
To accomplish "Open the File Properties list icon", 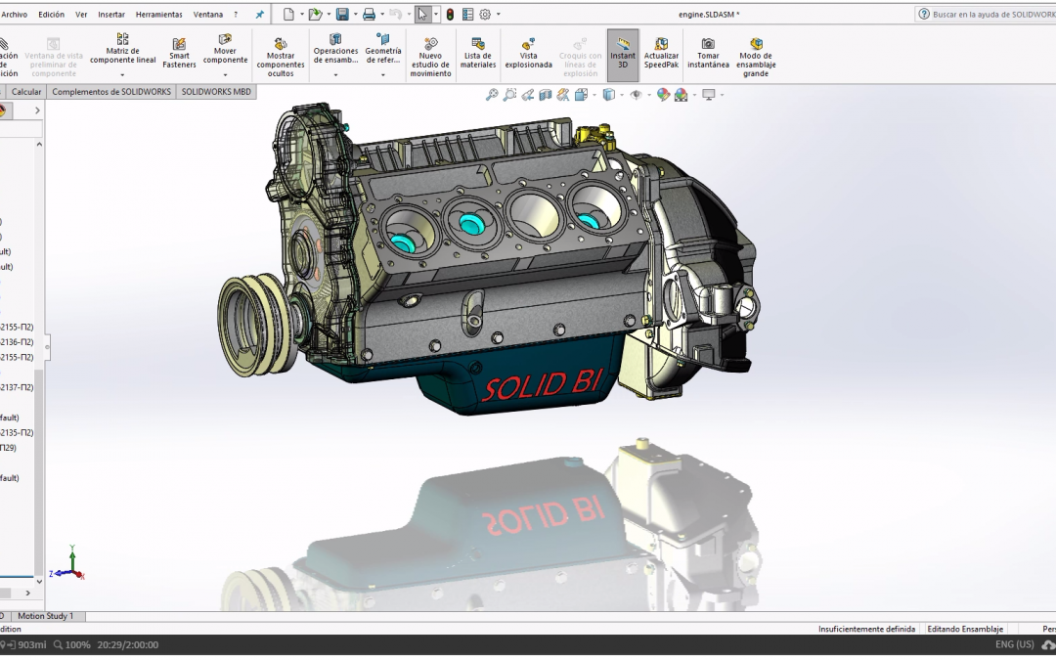I will tap(468, 14).
